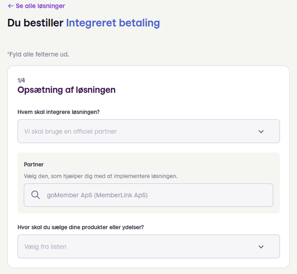
Task: Click the bold 'Partner' label
Action: [34, 164]
